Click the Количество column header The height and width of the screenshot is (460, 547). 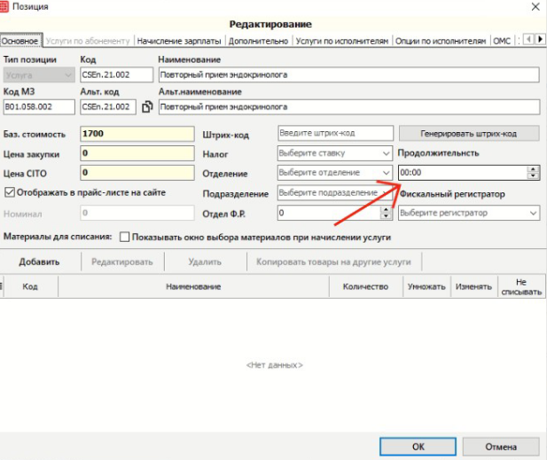(365, 286)
